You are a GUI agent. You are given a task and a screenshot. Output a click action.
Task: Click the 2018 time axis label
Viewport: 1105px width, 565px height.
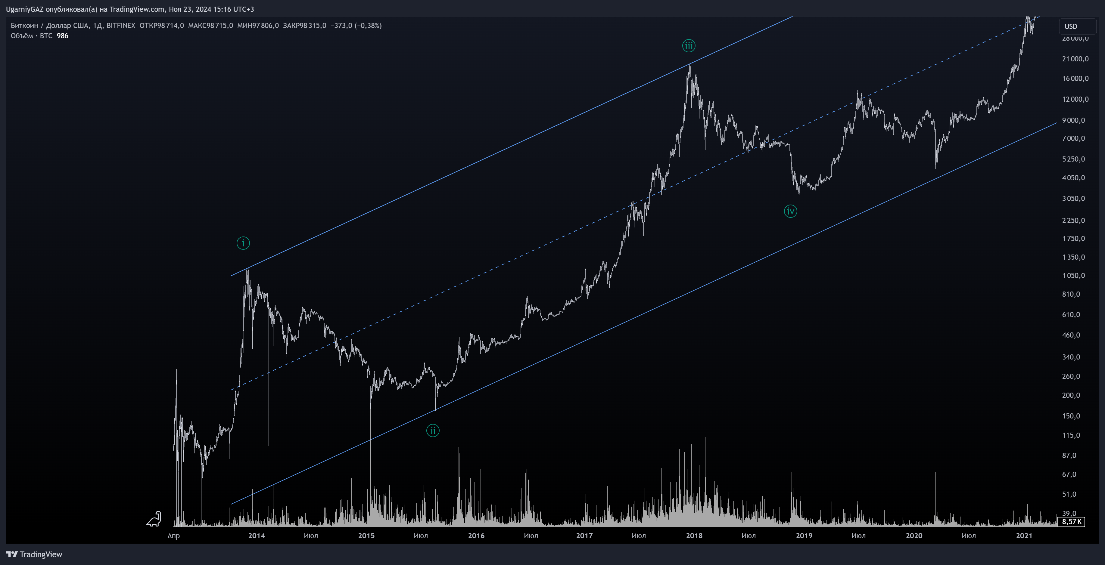coord(694,536)
